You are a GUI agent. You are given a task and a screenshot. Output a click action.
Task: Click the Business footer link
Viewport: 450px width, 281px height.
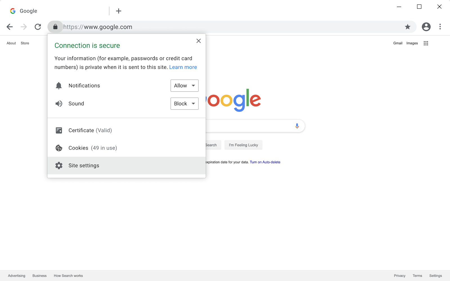point(39,276)
